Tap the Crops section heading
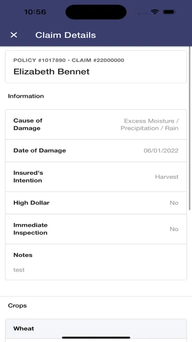Viewport: 192px width, 342px height. (18, 306)
